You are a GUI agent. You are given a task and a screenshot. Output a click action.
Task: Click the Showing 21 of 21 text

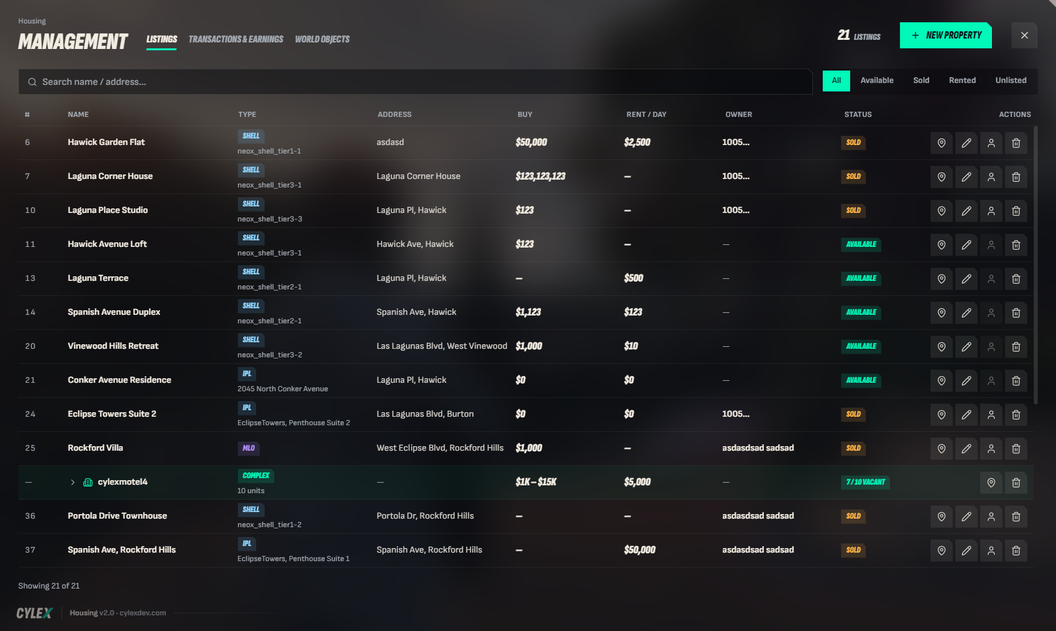tap(49, 586)
